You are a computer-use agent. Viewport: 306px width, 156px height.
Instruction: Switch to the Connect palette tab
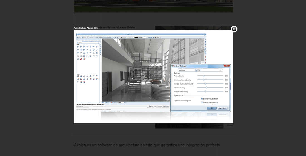coord(98,41)
